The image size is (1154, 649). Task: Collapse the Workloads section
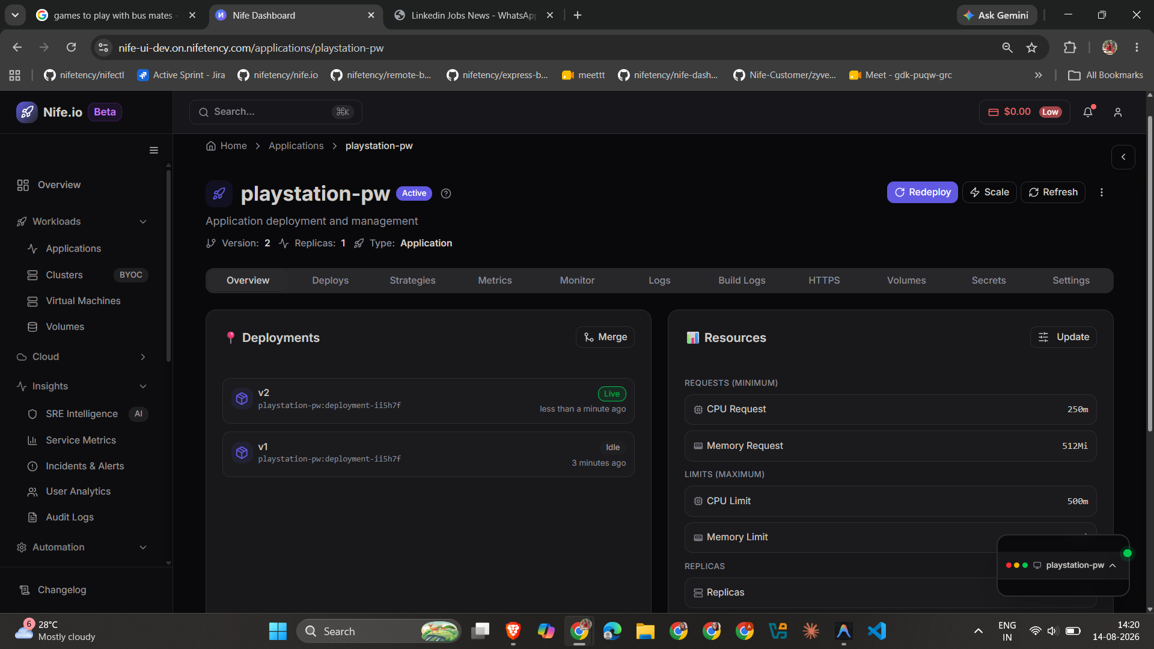(x=143, y=222)
